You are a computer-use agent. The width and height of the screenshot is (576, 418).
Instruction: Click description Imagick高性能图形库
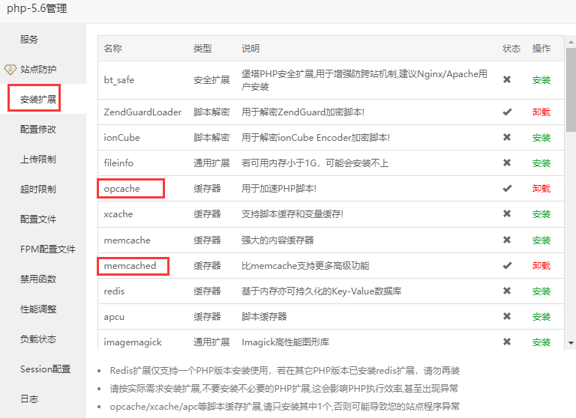[x=286, y=342]
